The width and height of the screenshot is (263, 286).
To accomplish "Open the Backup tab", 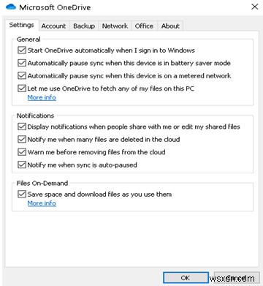I will [84, 26].
